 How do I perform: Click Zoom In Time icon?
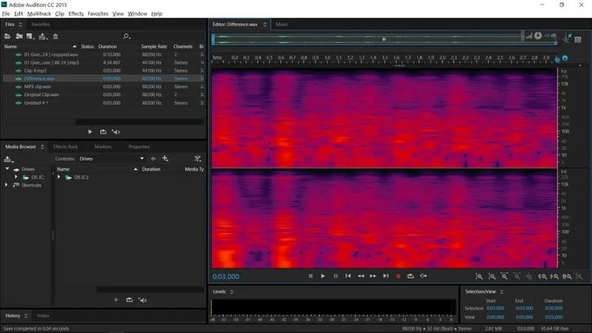click(x=504, y=276)
